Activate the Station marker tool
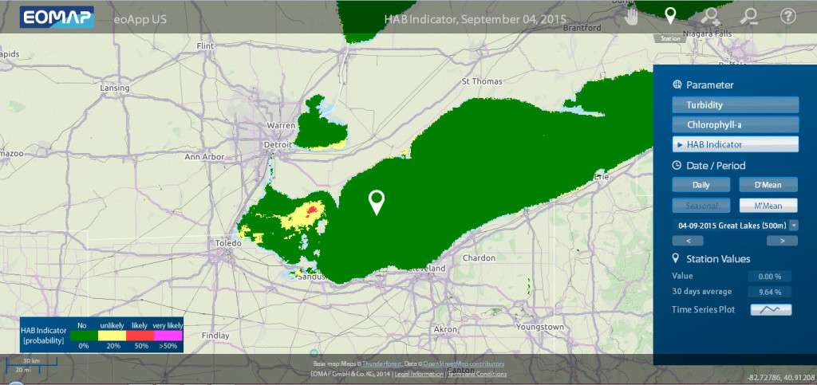Viewport: 817px width, 385px height. pyautogui.click(x=670, y=16)
